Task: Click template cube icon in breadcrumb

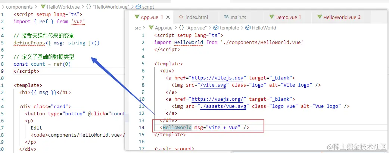Action: [216, 28]
